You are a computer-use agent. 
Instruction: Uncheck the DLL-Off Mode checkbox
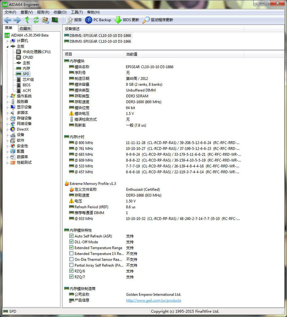pos(71,242)
